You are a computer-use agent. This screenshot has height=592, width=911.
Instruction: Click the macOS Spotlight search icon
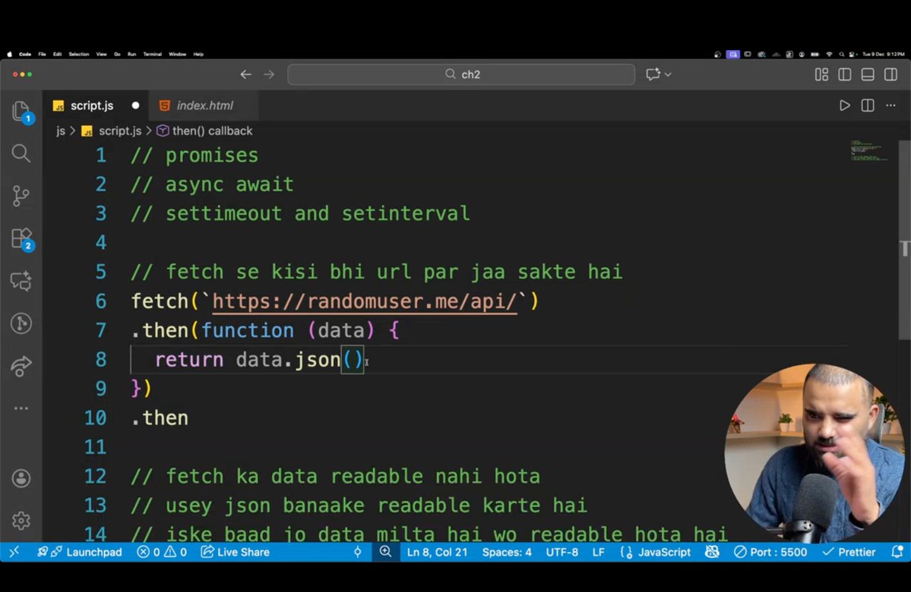click(x=840, y=54)
